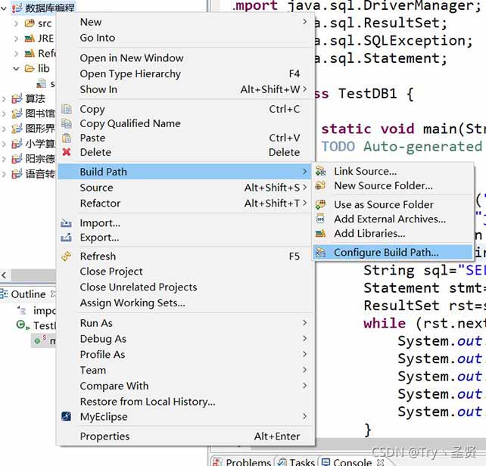Click the Refresh icon in context menu

coord(67,256)
